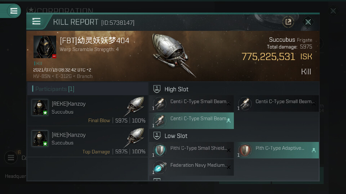Select the Pithi C-Type Small Shield module
The image size is (346, 194).
191,150
